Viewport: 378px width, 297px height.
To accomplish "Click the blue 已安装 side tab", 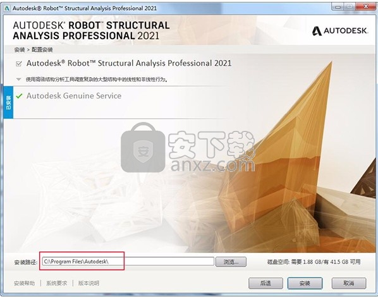I will 8,102.
